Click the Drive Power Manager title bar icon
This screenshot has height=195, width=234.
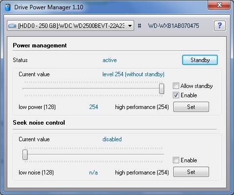coord(7,7)
